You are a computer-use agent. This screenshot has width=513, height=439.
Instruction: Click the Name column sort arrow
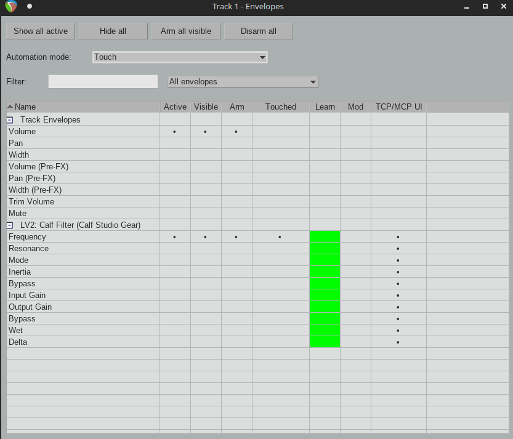10,107
